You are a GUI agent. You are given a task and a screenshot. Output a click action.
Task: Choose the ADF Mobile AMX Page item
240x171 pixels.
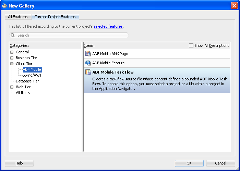[x=157, y=54]
